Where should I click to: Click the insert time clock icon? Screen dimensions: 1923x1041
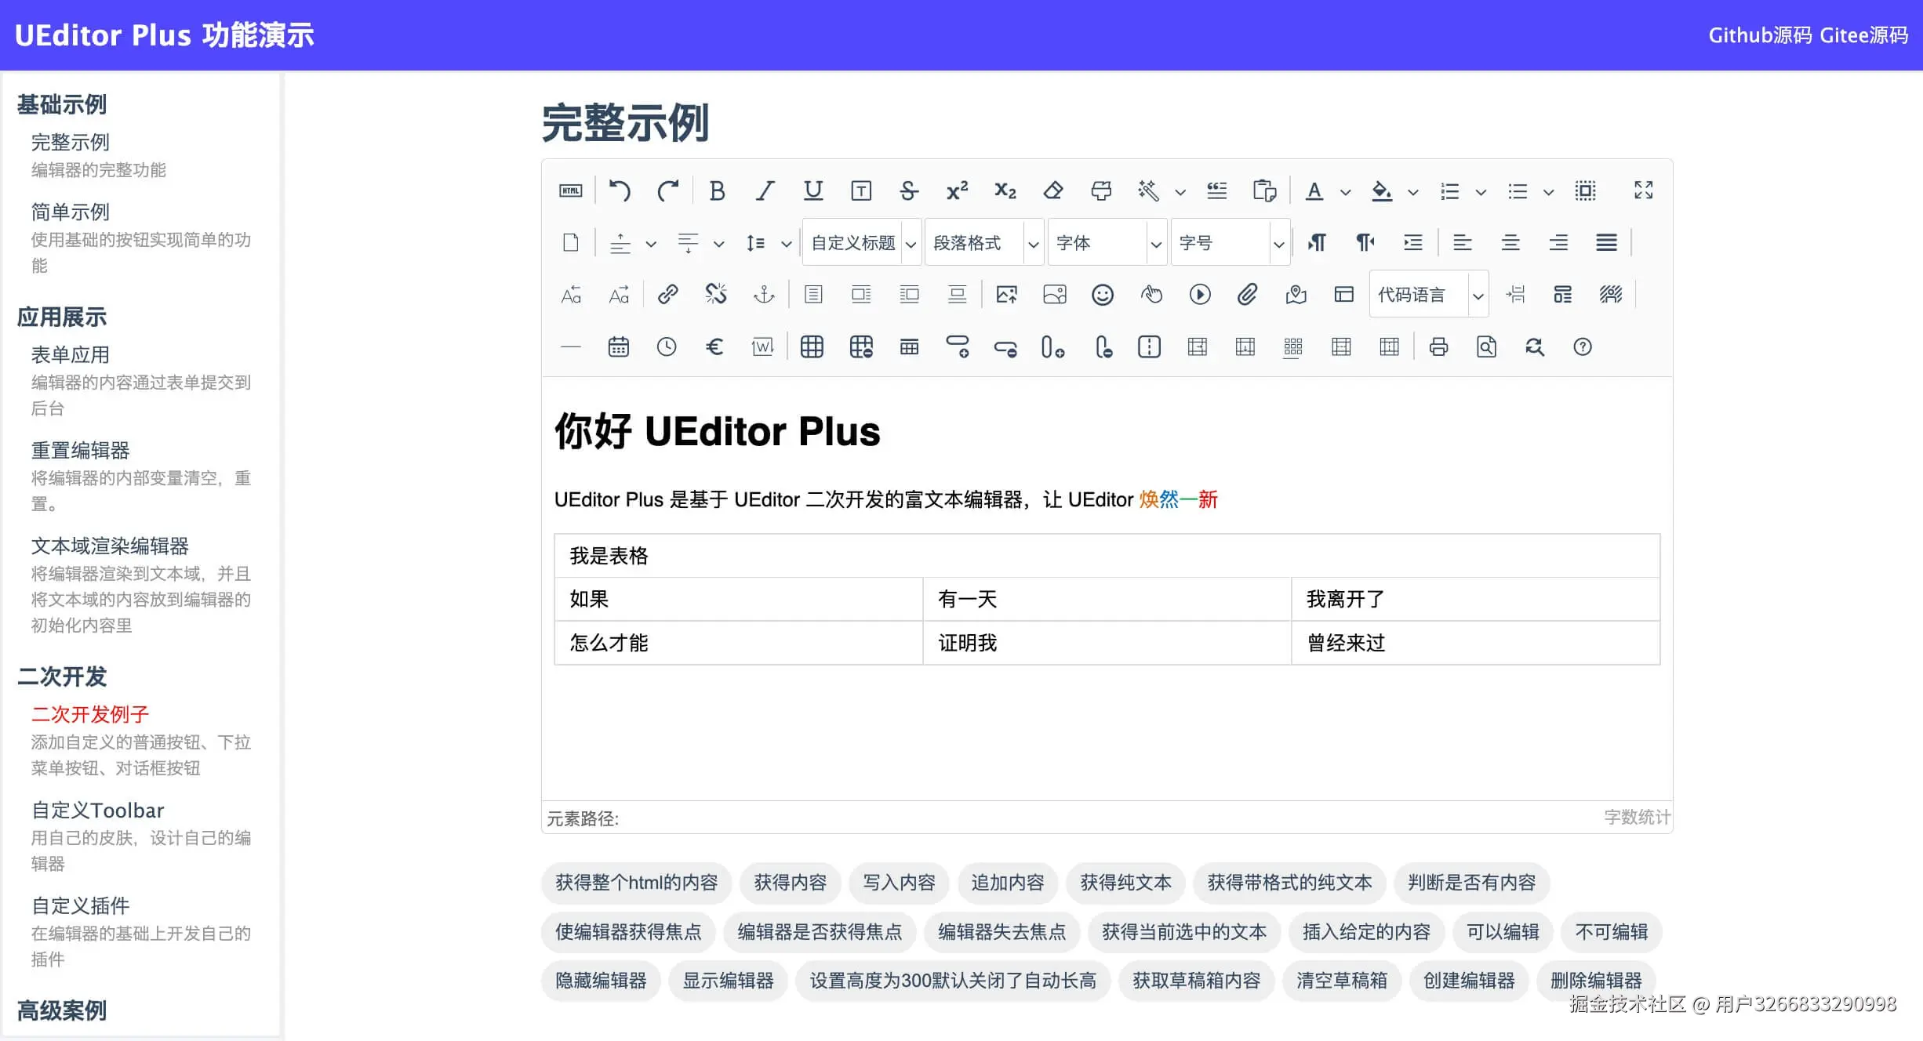click(x=667, y=346)
